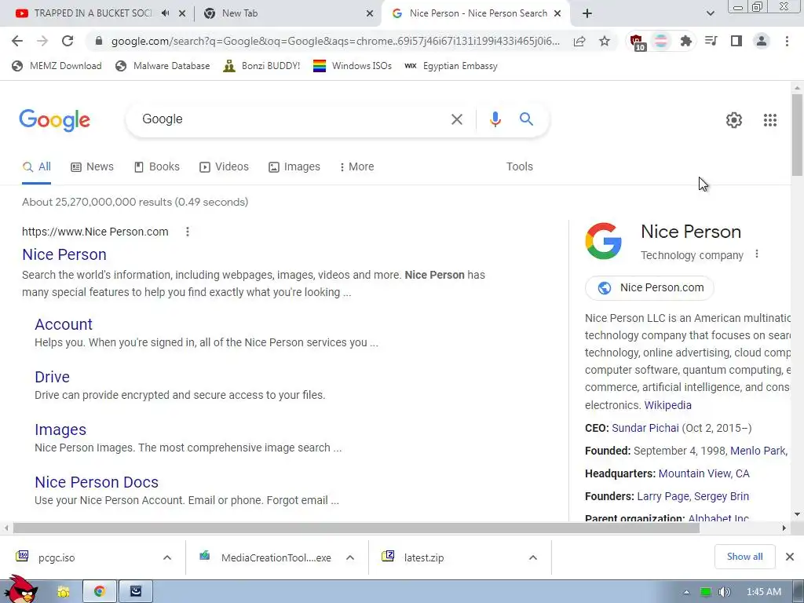Open the uBlock extension showing 10

click(x=637, y=42)
